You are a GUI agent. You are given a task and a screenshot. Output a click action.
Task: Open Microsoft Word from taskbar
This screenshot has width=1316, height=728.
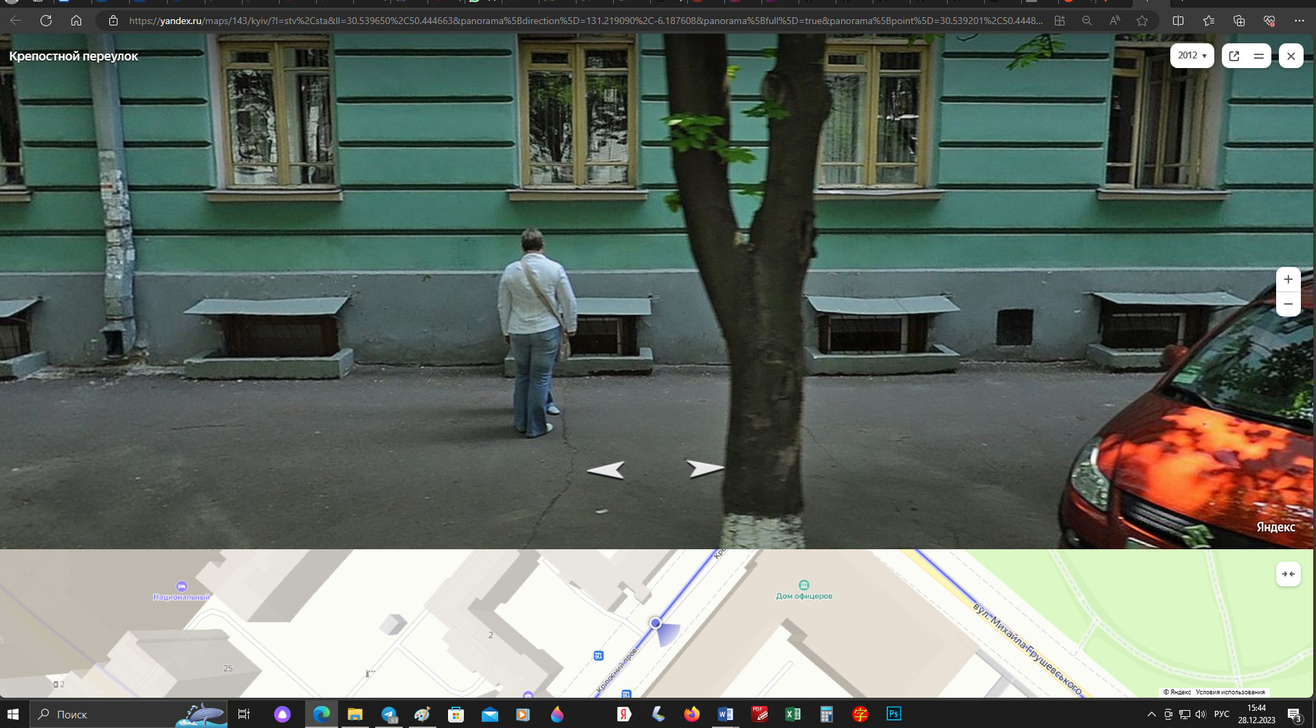tap(725, 714)
